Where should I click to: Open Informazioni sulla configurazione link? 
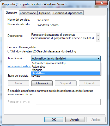coord(19,66)
